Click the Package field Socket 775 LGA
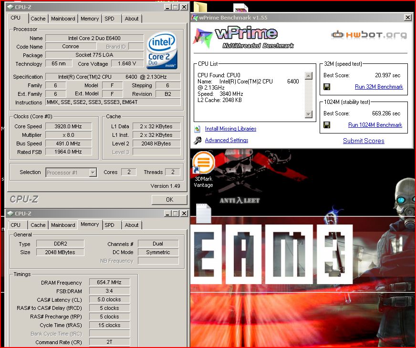This screenshot has width=416, height=348. click(94, 55)
